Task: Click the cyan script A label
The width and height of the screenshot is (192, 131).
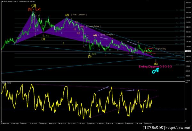Action: click(156, 71)
